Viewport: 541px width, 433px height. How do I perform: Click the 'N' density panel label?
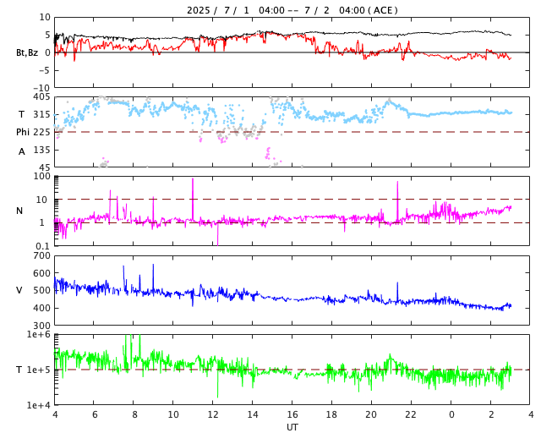pos(19,211)
